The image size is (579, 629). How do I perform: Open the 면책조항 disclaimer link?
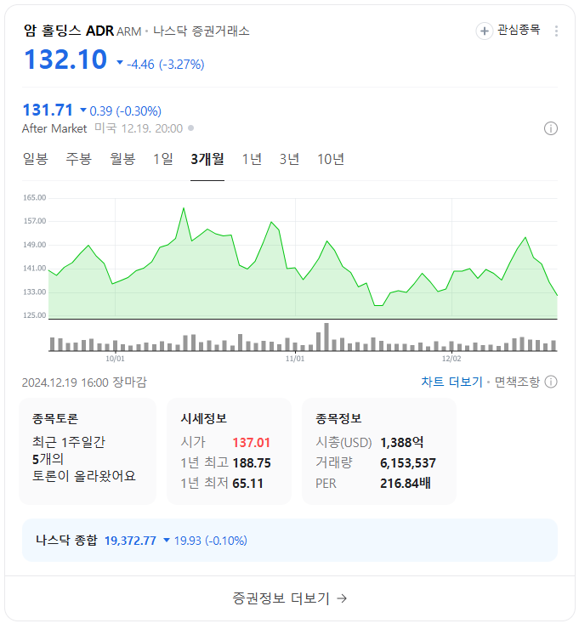point(517,382)
